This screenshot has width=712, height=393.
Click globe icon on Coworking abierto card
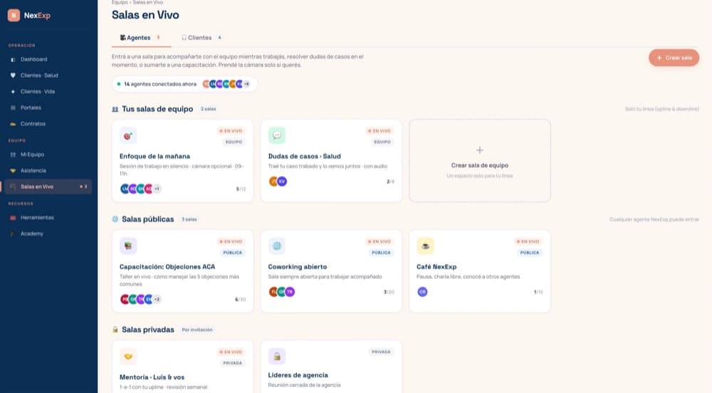pyautogui.click(x=276, y=246)
